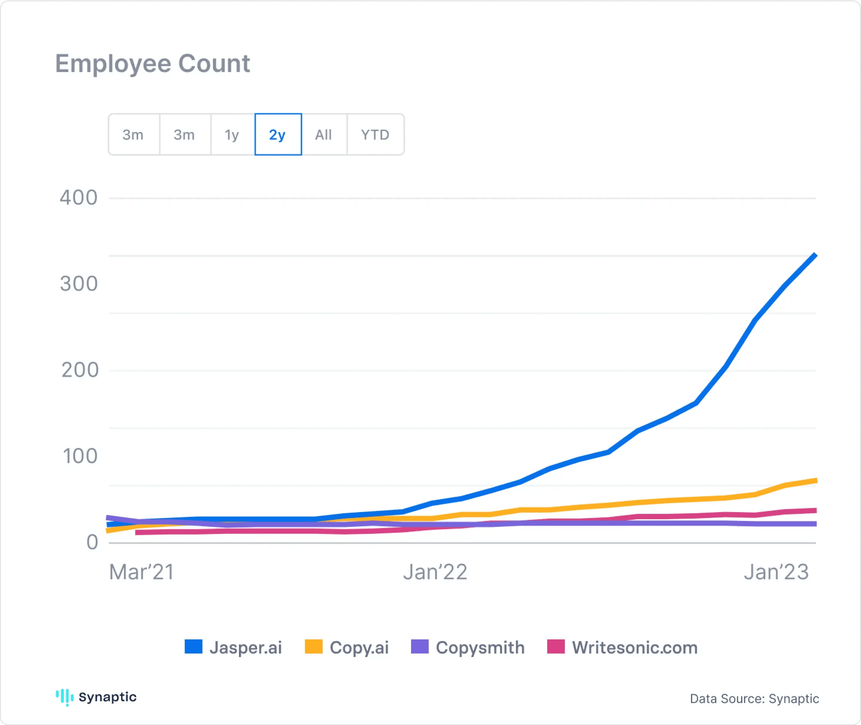The image size is (861, 725).
Task: Select the 1y time range tab
Action: (x=232, y=135)
